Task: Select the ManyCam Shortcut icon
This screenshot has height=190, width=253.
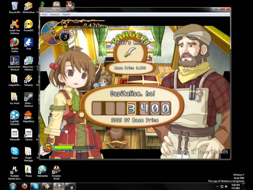Action: tap(28, 63)
